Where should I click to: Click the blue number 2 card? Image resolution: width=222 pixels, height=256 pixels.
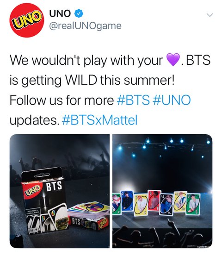point(127,201)
